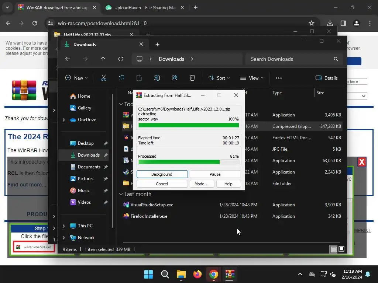
Task: Click the sector.wav file progress bar
Action: tap(189, 125)
